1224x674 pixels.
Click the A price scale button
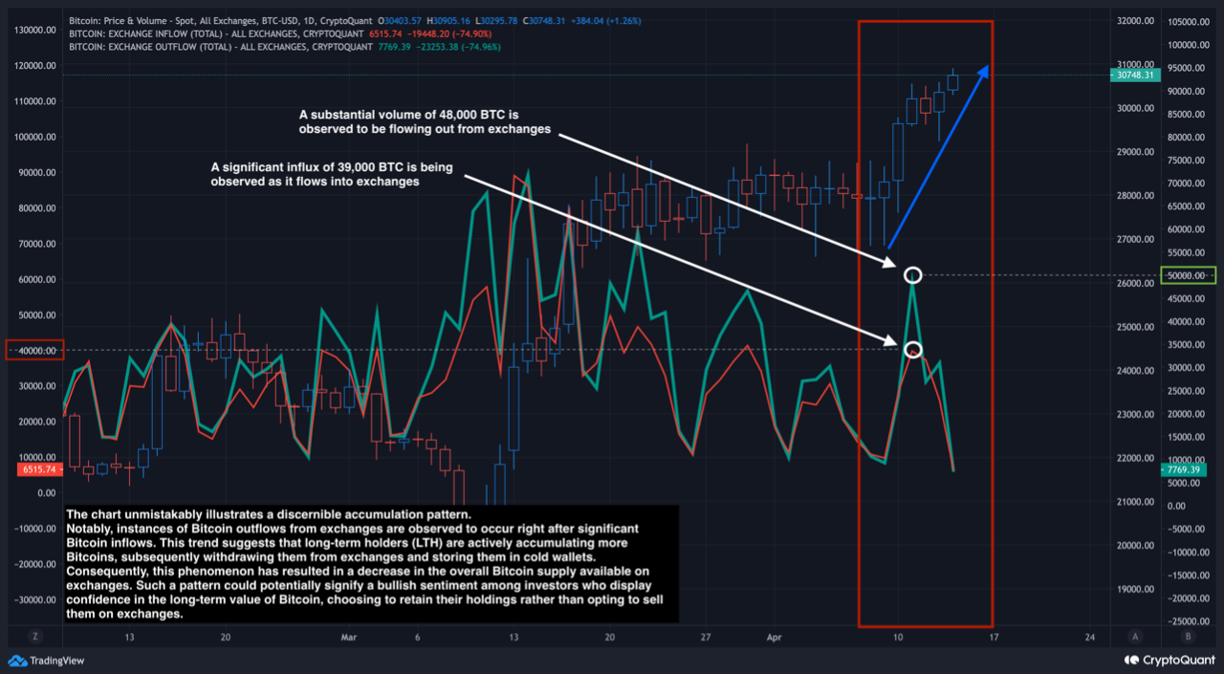pyautogui.click(x=1134, y=636)
